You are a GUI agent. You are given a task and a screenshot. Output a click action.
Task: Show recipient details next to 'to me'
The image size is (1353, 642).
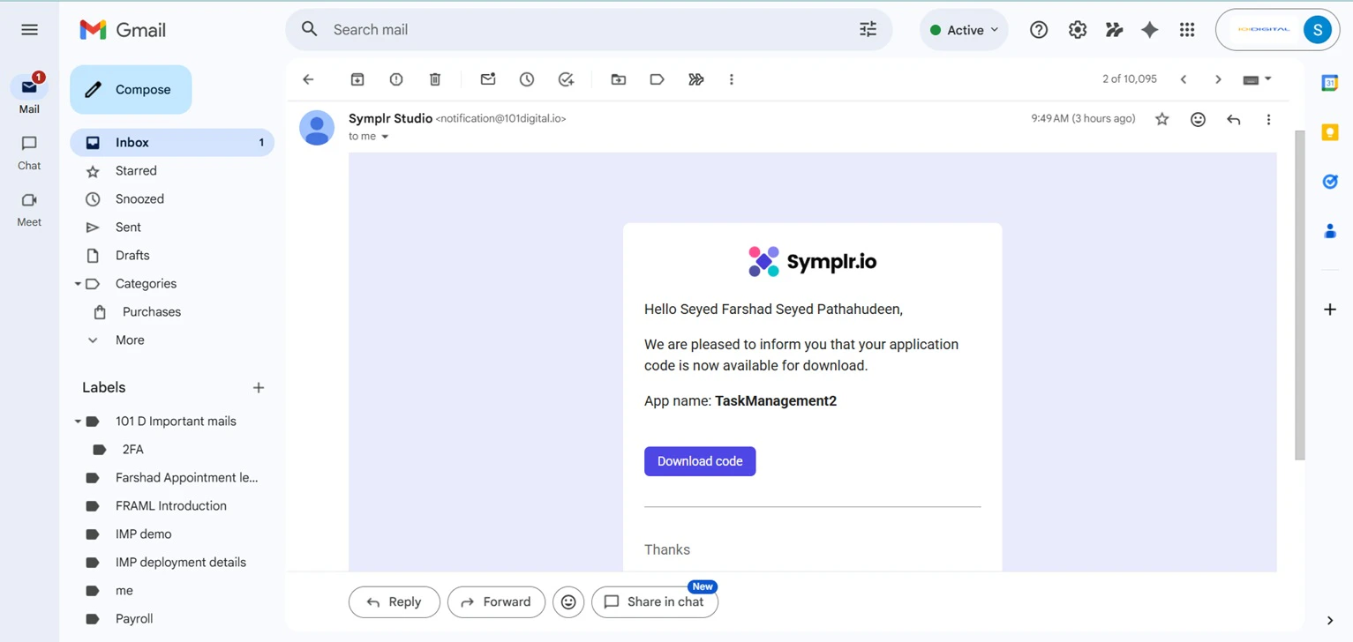click(385, 137)
